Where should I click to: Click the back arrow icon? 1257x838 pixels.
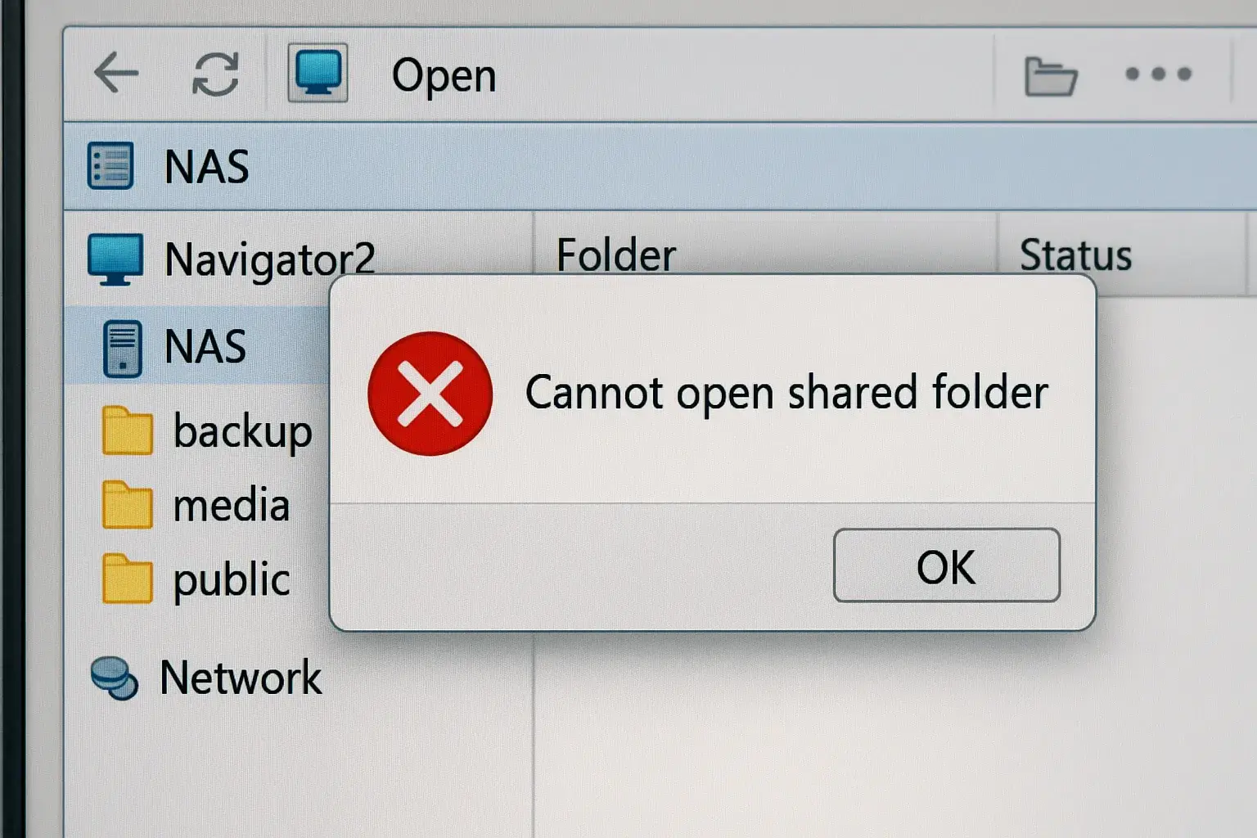pos(116,74)
